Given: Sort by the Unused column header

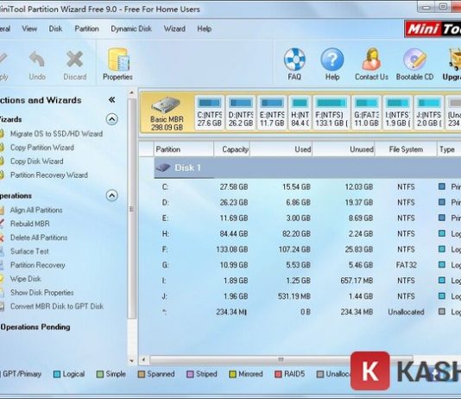Looking at the screenshot, I should pos(344,149).
